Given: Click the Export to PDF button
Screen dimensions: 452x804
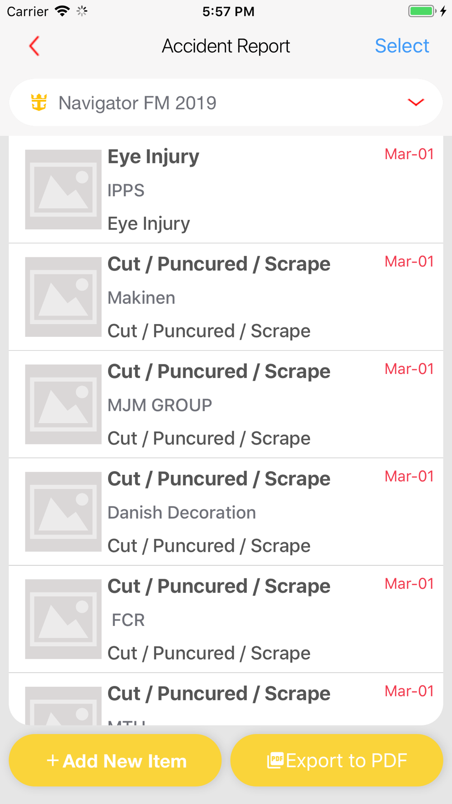Looking at the screenshot, I should pos(337,760).
